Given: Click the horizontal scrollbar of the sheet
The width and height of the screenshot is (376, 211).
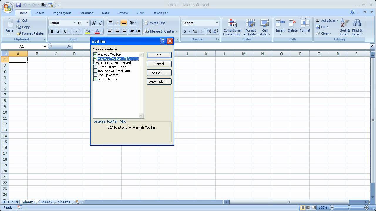Looking at the screenshot, I should coord(289,202).
